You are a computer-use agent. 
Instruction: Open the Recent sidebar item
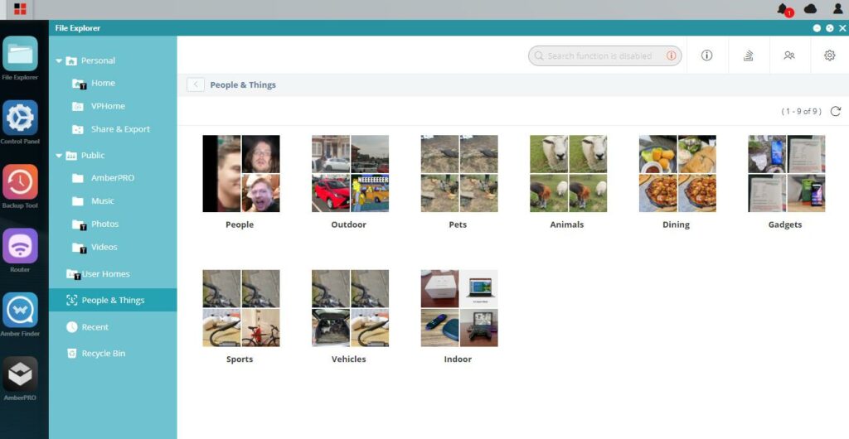pos(95,327)
